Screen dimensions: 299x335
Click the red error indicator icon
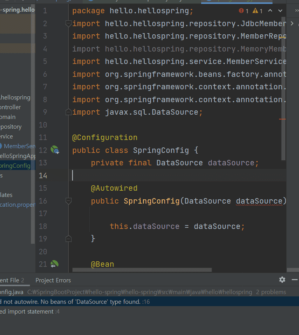pyautogui.click(x=241, y=11)
